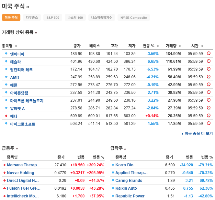
Task: Click the clock icon in the 마이크론 테크놀로지 row
Action: (x=209, y=100)
